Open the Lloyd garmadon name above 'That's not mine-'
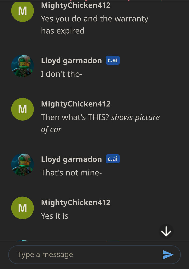 pos(71,159)
